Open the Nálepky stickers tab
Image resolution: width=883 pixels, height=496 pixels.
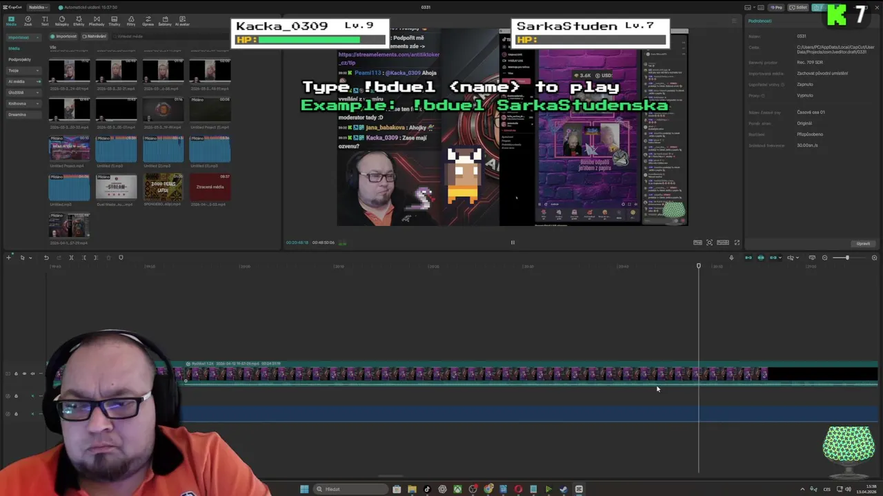[x=61, y=21]
